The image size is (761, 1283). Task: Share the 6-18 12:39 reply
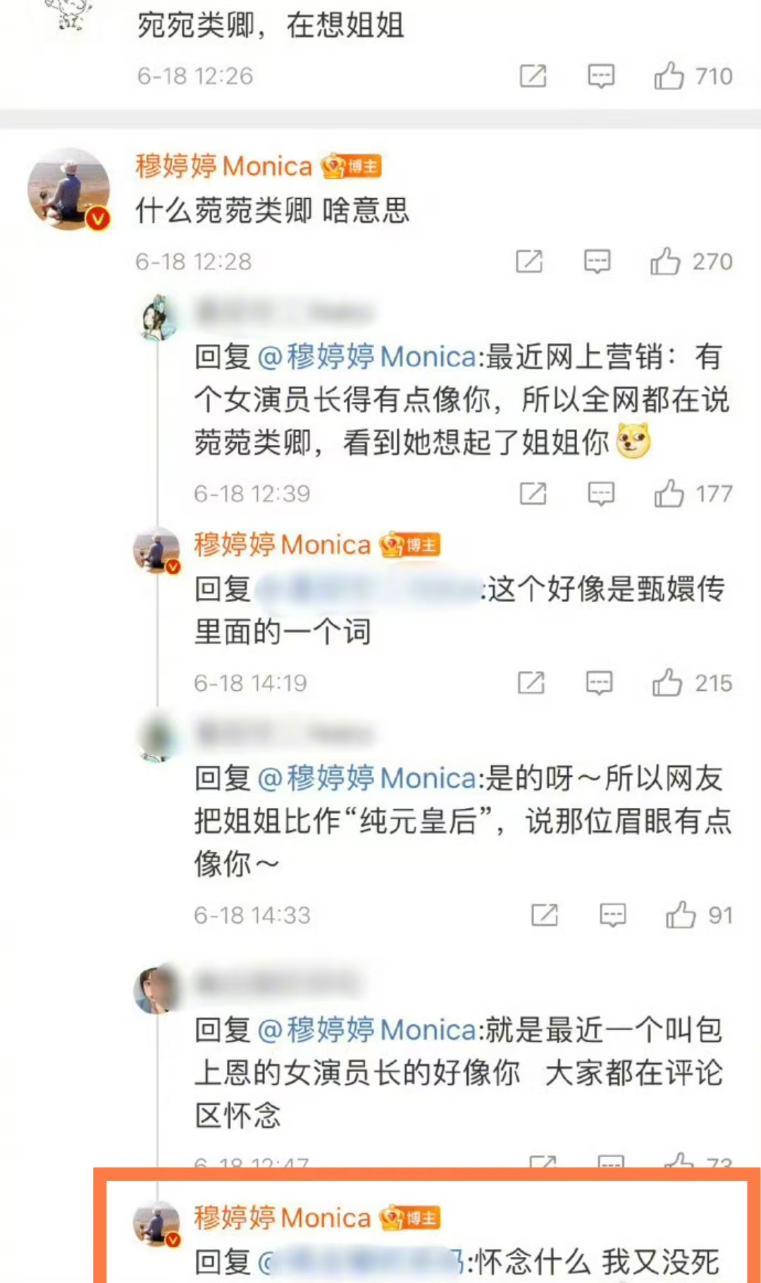pyautogui.click(x=533, y=493)
